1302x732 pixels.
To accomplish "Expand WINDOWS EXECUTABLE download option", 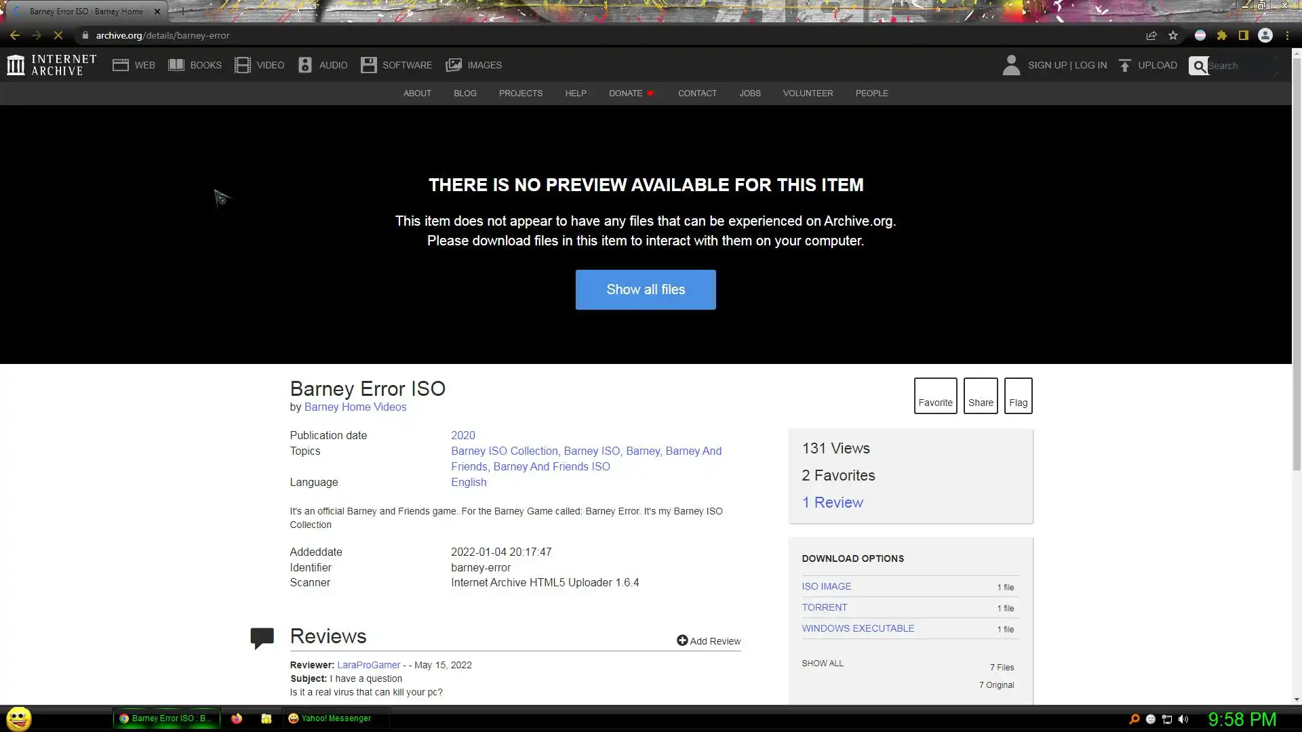I will (x=858, y=629).
